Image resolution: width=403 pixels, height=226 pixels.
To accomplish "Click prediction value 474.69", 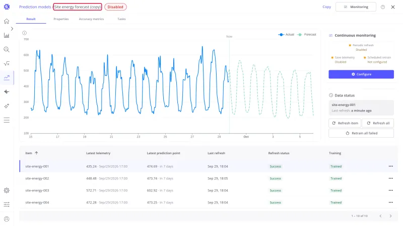I will [152, 166].
